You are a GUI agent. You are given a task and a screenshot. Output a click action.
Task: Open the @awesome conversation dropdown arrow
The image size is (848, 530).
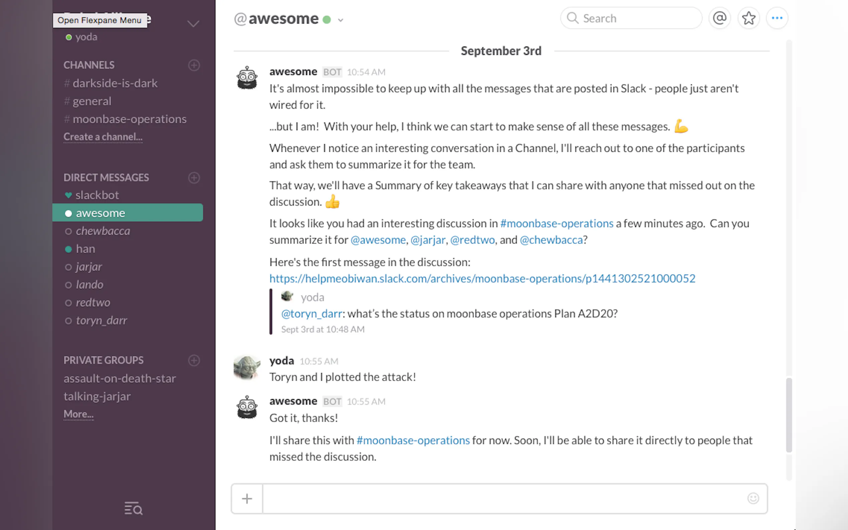point(341,20)
